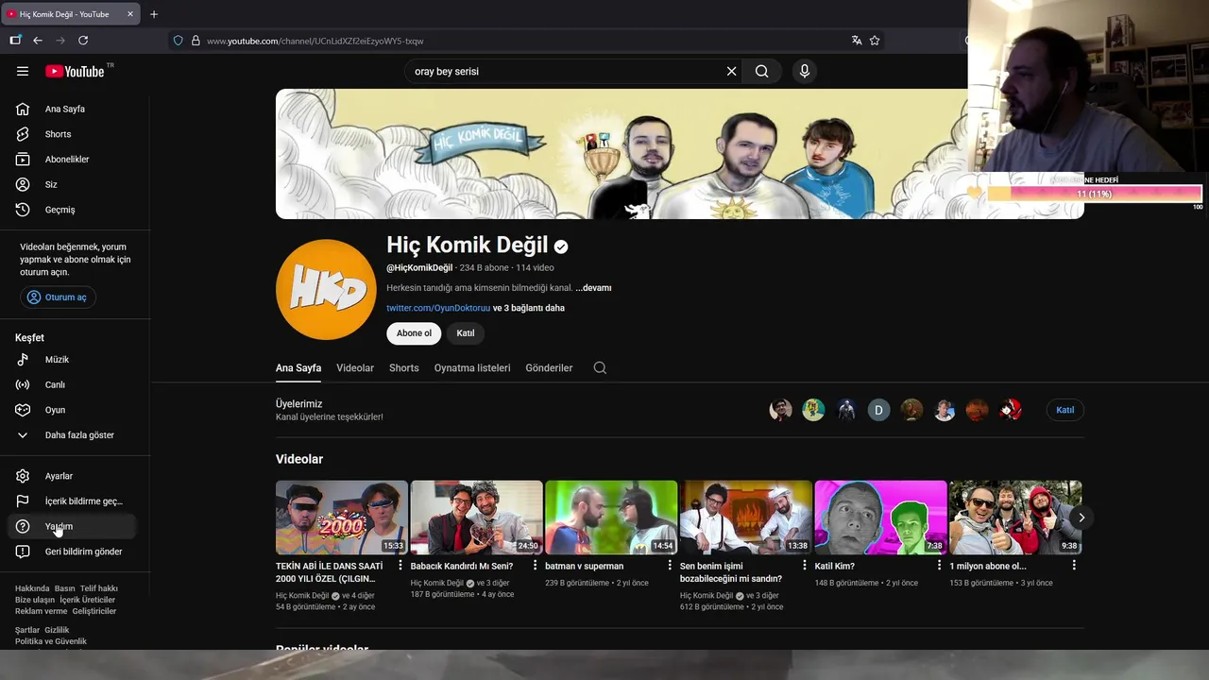Viewport: 1209px width, 680px height.
Task: Click Katıl button in Üyelerimiz row
Action: [1065, 410]
